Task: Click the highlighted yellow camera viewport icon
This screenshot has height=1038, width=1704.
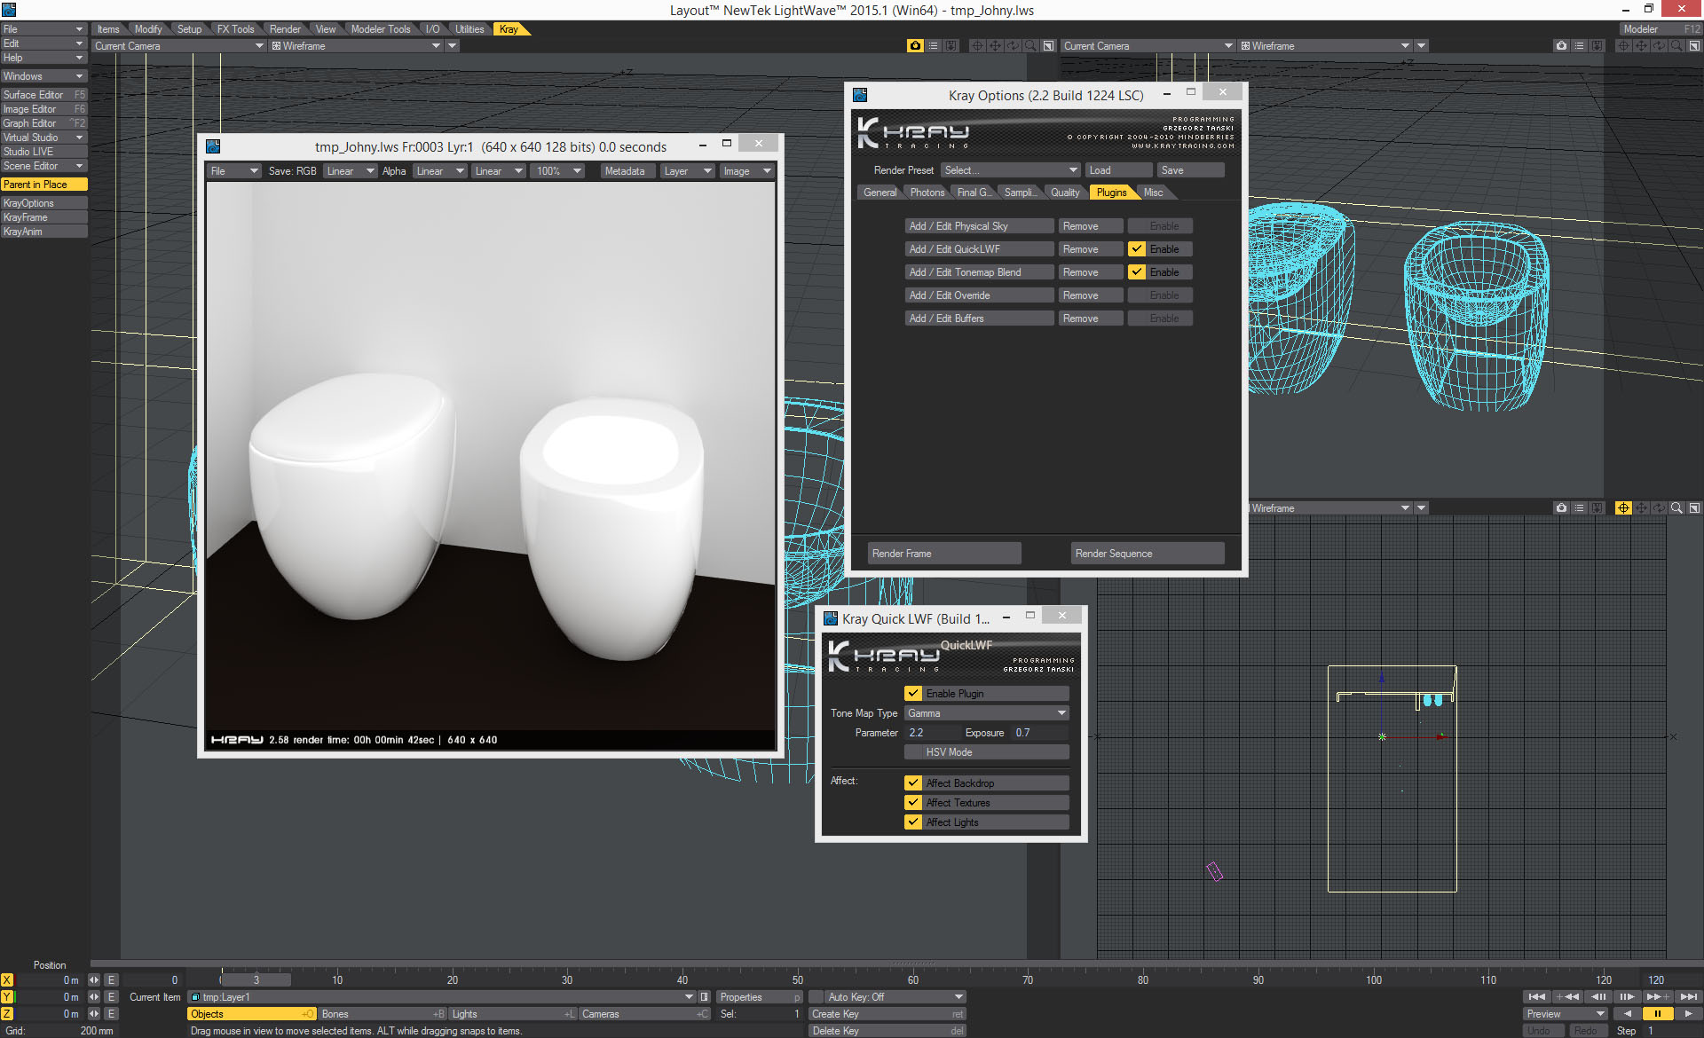Action: (x=915, y=45)
